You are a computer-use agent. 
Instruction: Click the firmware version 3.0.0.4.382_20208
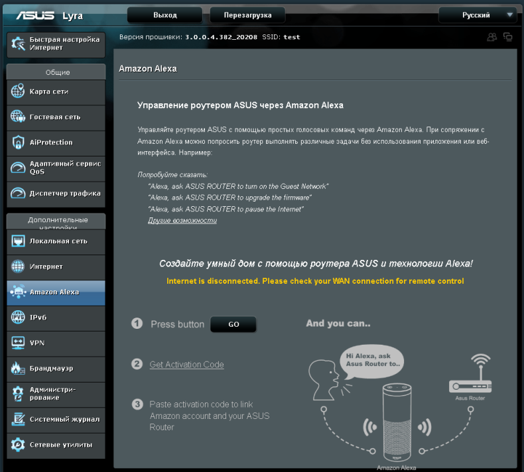(x=222, y=37)
